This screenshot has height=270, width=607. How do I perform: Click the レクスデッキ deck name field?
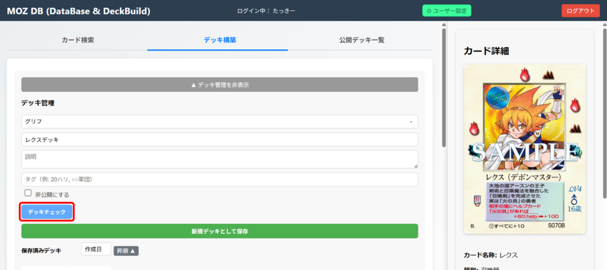point(219,140)
